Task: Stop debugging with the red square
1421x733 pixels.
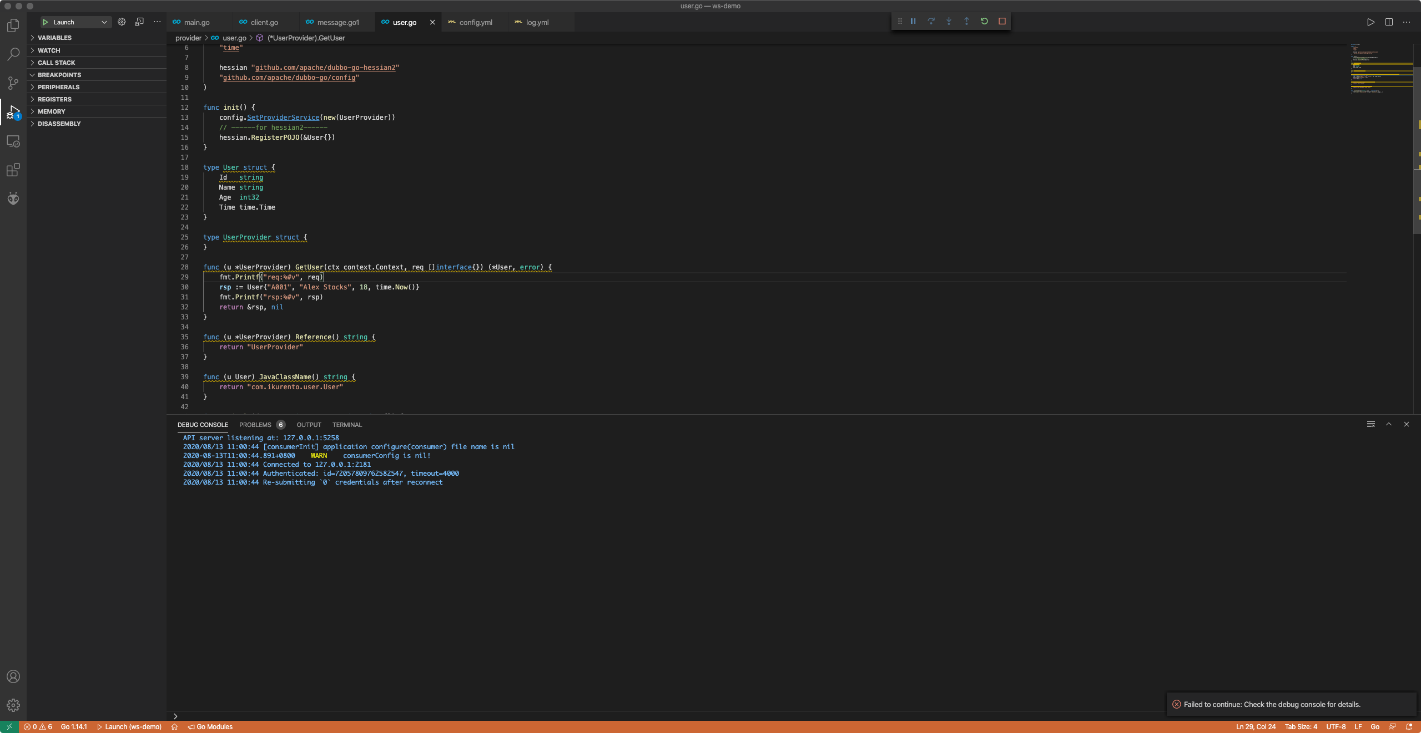Action: pos(1002,21)
